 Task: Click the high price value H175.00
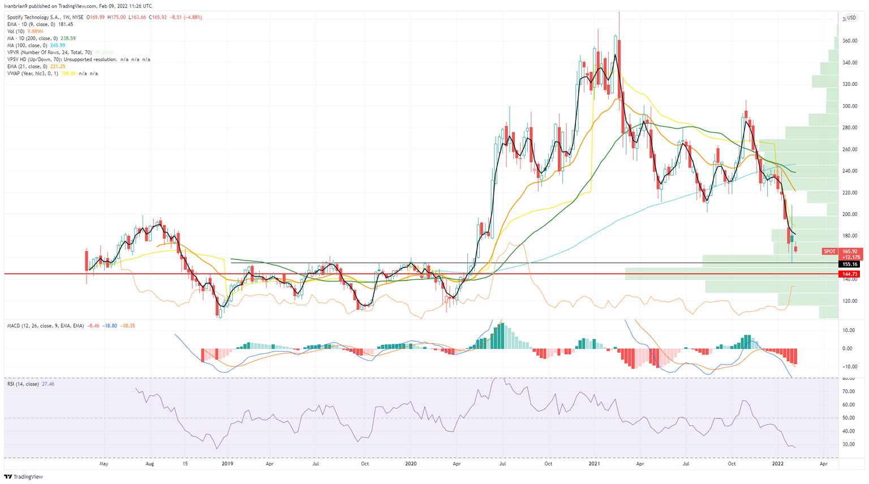pyautogui.click(x=116, y=17)
